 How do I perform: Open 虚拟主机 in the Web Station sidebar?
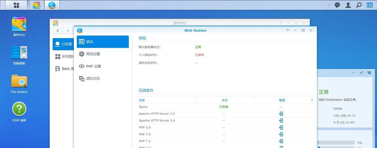(x=102, y=78)
